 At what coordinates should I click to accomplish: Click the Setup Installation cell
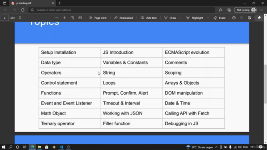tap(70, 52)
